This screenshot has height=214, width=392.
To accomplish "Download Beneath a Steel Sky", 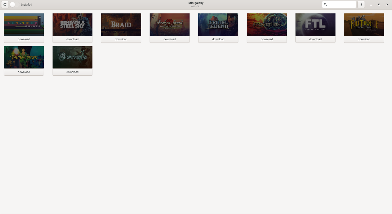I will (x=72, y=39).
